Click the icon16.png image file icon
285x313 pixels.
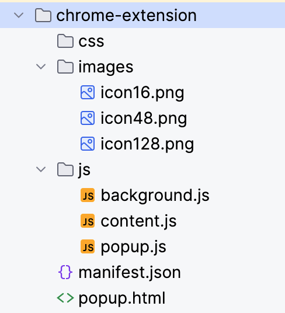coord(88,92)
